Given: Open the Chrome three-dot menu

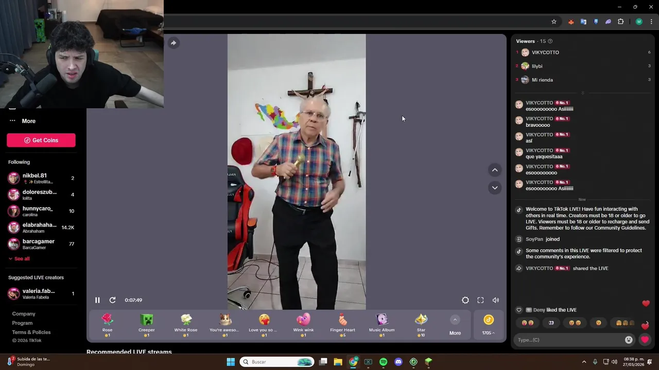Looking at the screenshot, I should (x=651, y=22).
